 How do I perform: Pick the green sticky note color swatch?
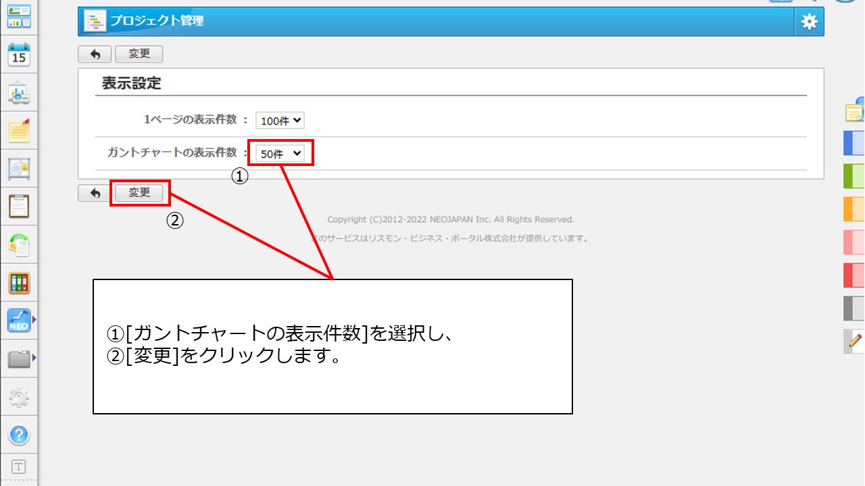(x=854, y=175)
